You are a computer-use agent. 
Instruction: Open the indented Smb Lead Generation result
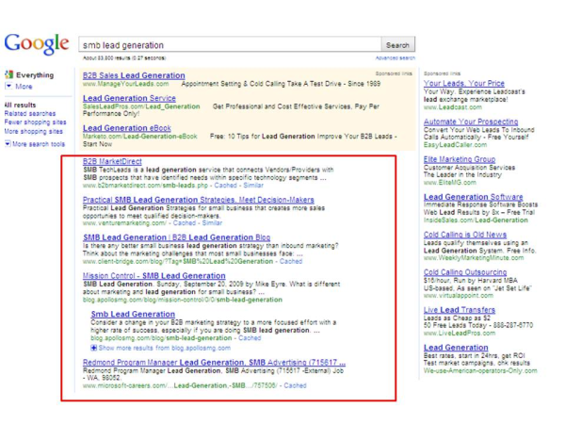pos(133,315)
